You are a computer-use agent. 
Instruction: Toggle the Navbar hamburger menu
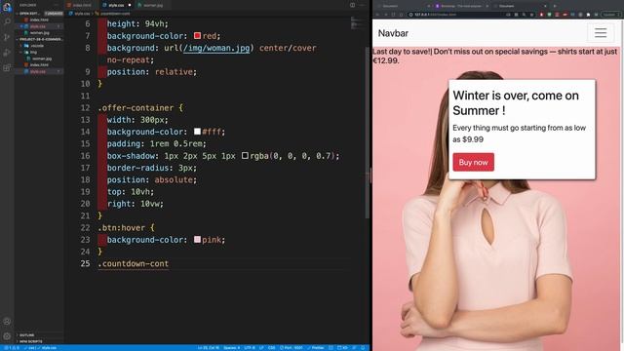click(x=601, y=32)
